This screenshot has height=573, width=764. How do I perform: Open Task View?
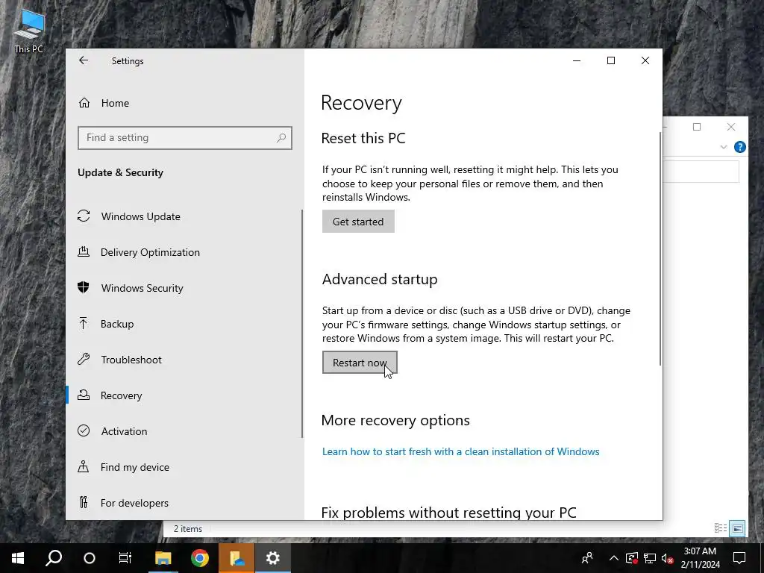point(125,558)
